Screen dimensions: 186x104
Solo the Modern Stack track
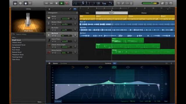coord(55,24)
